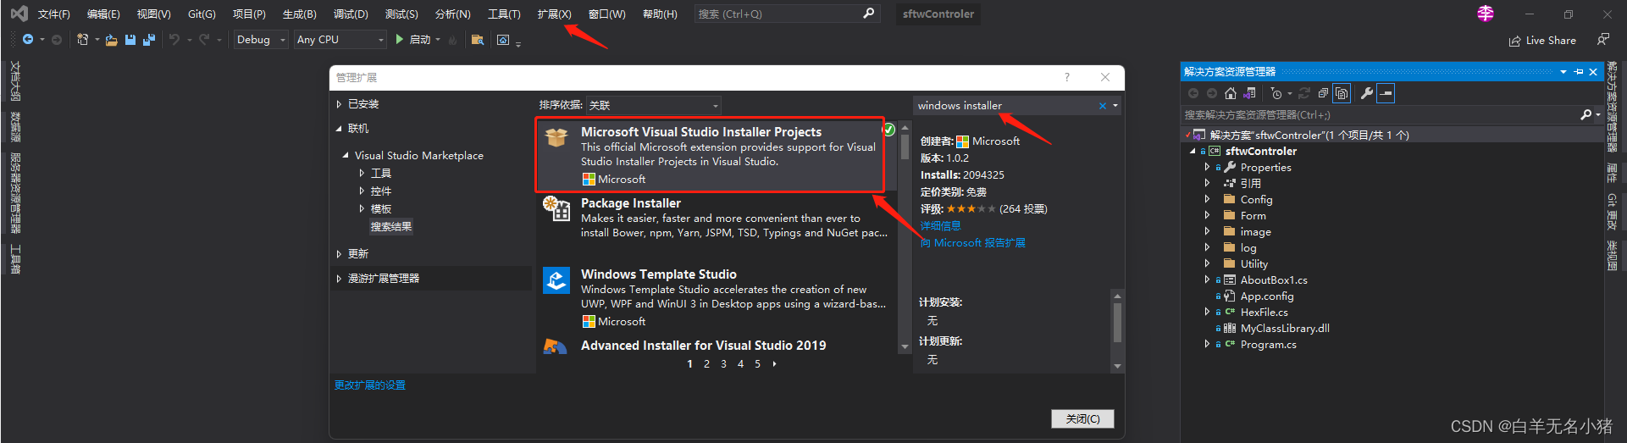The image size is (1627, 443).
Task: Click the Undo arrow icon
Action: pos(174,40)
